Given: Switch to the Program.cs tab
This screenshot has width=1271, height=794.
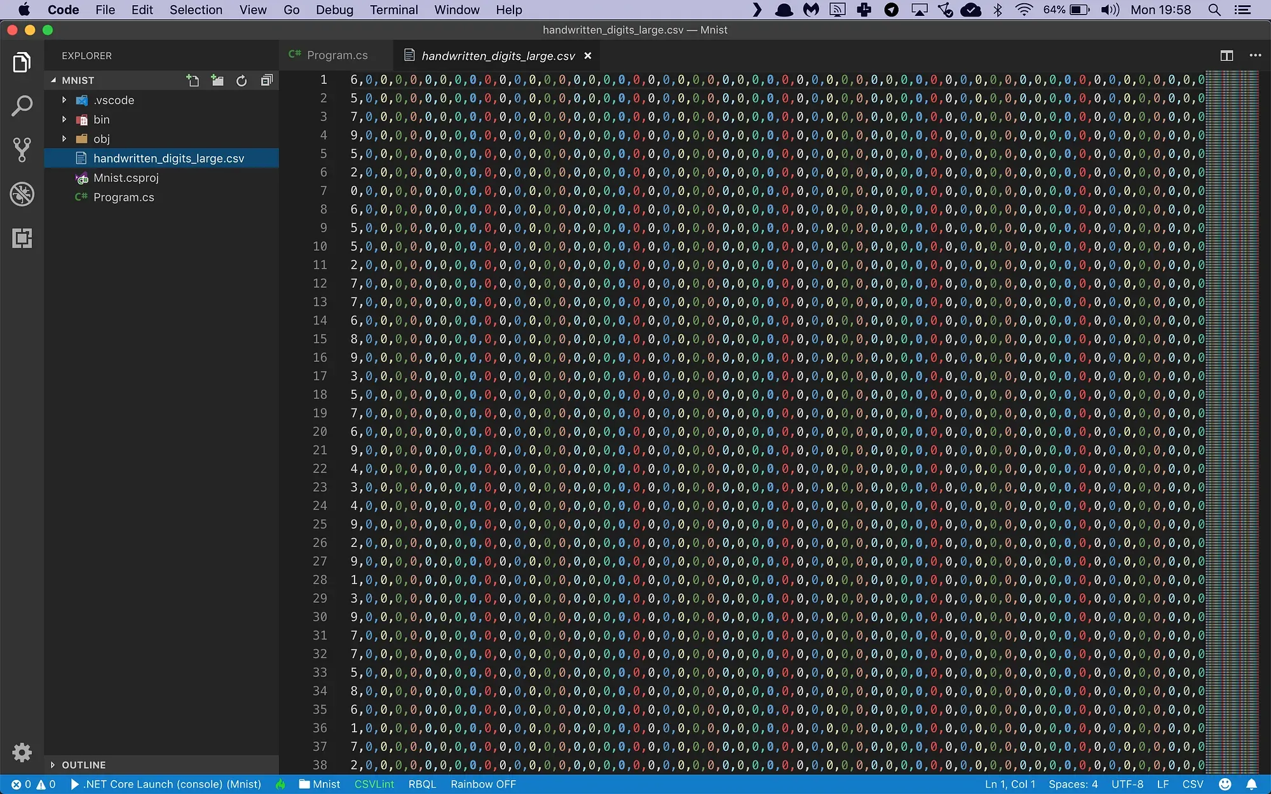Looking at the screenshot, I should 336,55.
